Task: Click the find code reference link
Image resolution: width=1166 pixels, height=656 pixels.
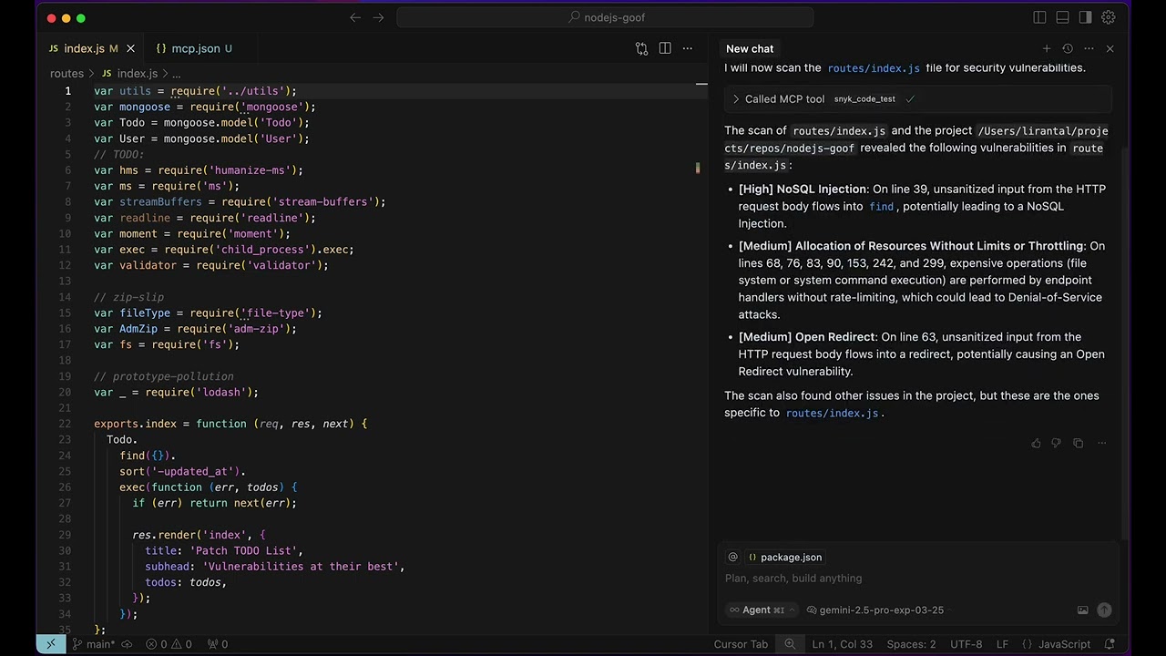Action: 881,207
